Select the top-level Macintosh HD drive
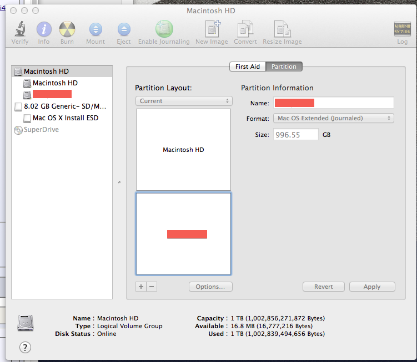The width and height of the screenshot is (417, 362). coord(62,72)
